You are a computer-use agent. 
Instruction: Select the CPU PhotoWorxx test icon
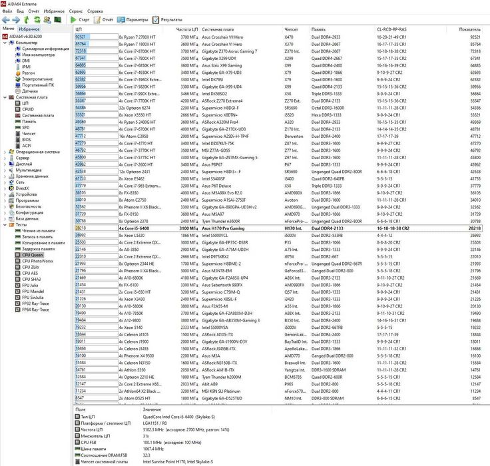18,261
